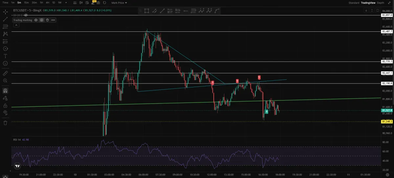Select the 15m timeframe
The image size is (394, 178).
pos(26,3)
